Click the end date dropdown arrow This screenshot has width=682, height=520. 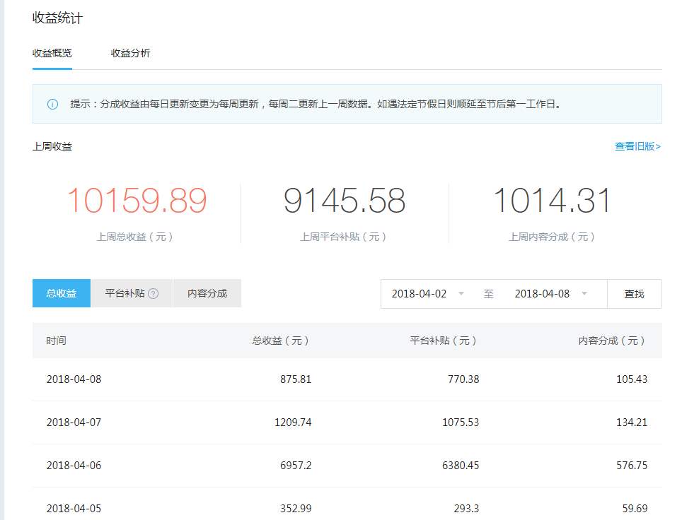[x=585, y=293]
